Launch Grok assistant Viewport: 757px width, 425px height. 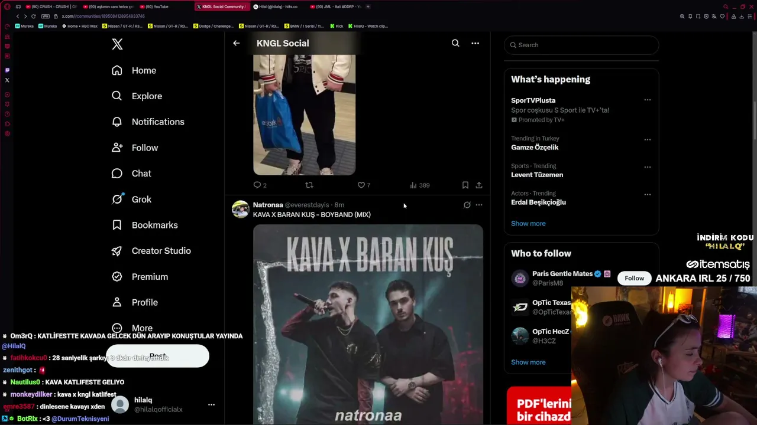coord(131,200)
